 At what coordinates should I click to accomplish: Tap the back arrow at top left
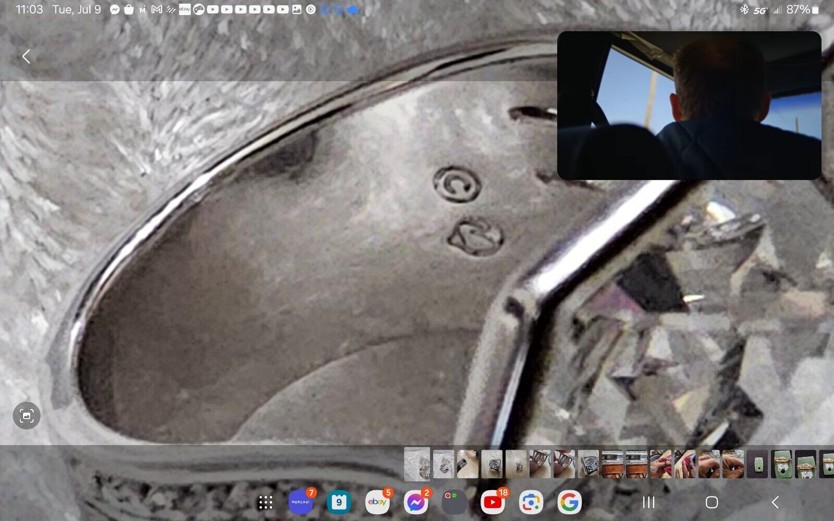[26, 56]
